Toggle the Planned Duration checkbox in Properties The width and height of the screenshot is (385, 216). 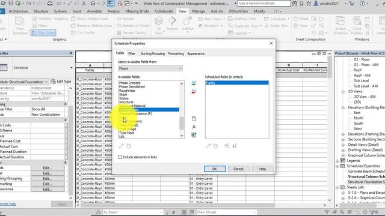tap(66, 152)
